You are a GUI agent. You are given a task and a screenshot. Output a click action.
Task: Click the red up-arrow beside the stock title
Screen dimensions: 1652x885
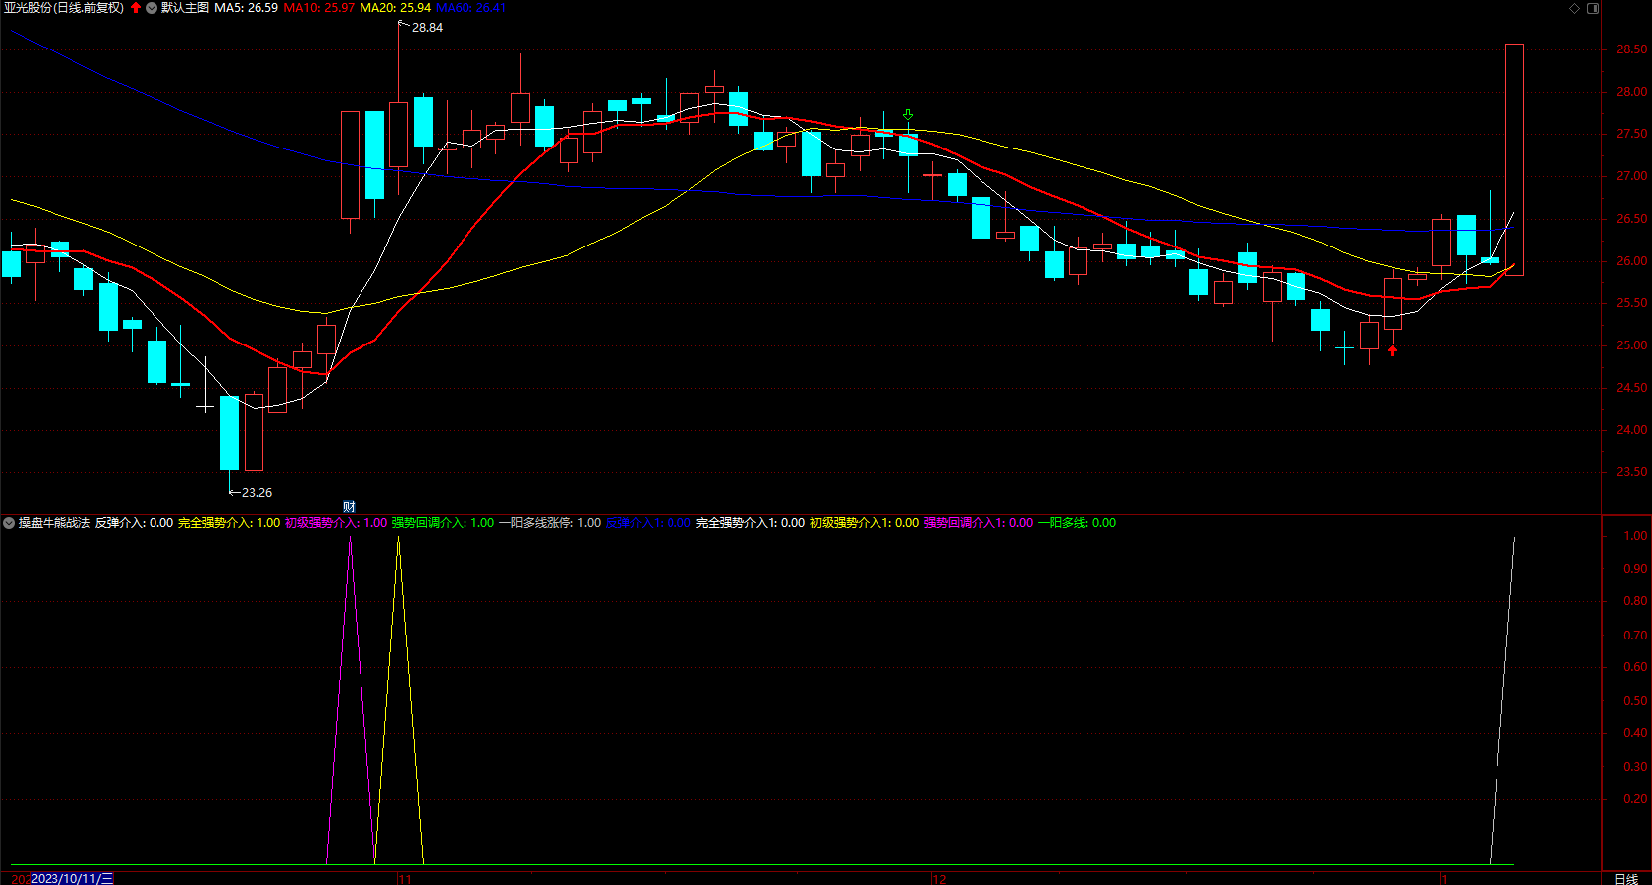click(x=136, y=8)
